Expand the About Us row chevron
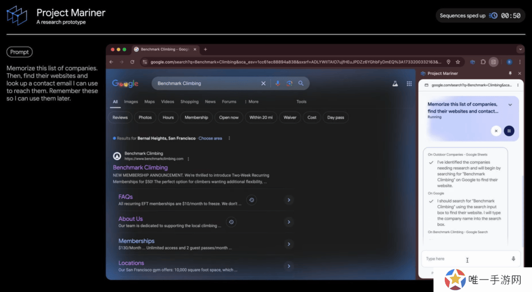532x292 pixels. tap(289, 222)
